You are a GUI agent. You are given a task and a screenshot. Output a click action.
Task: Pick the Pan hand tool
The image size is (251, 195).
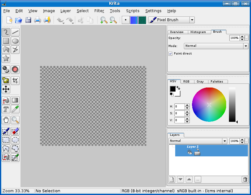(x=6, y=120)
